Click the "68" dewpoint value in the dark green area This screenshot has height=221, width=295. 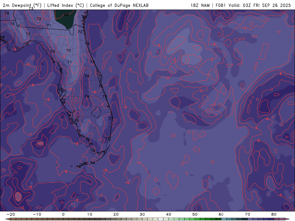point(66,15)
